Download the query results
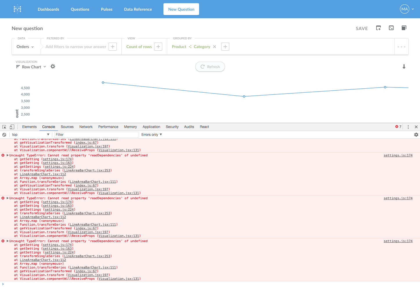 (x=404, y=67)
